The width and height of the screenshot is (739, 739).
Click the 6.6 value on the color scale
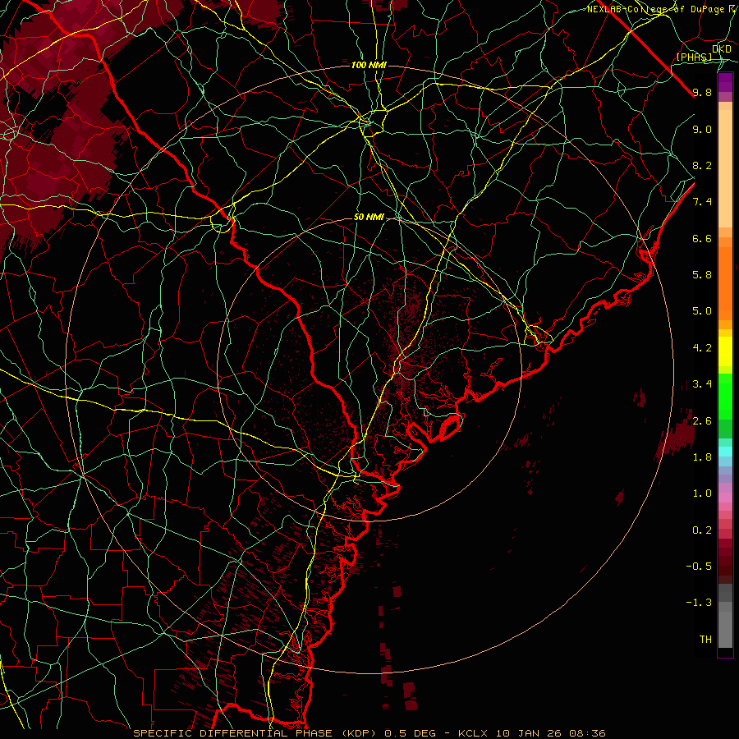point(702,238)
